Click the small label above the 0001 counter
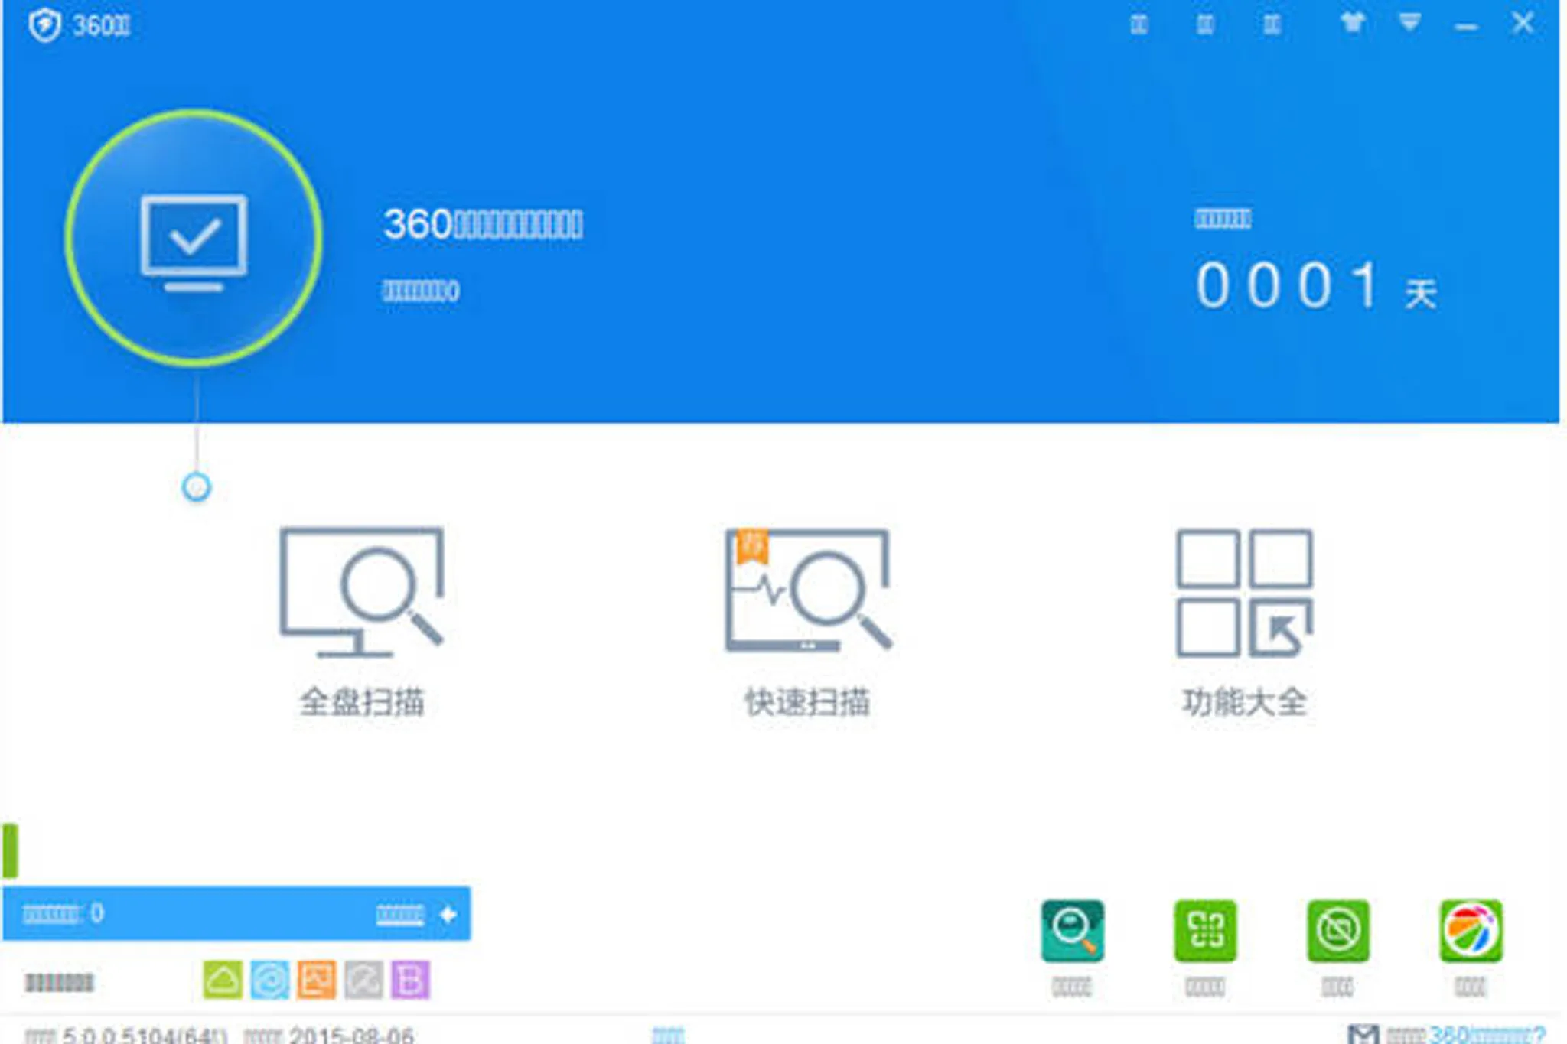This screenshot has width=1567, height=1044. [x=1223, y=220]
